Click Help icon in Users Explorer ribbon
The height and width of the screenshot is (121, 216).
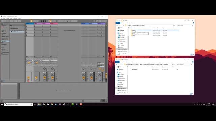click(x=193, y=23)
